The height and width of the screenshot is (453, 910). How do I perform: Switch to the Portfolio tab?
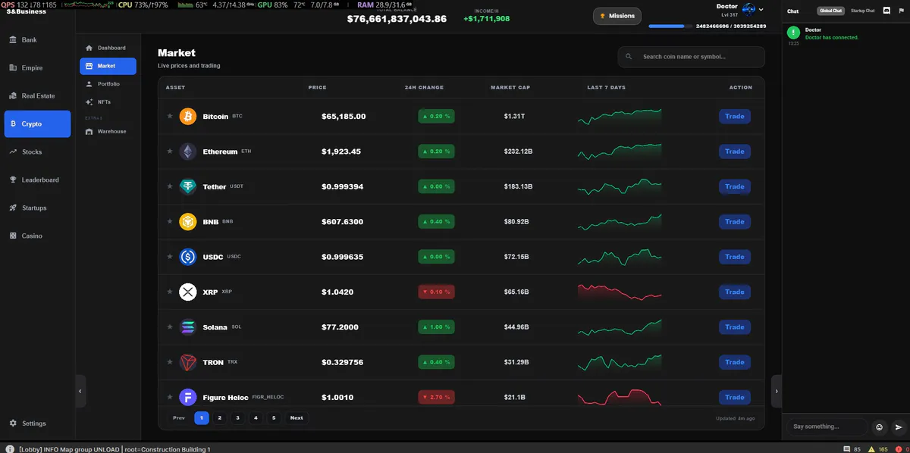point(108,84)
